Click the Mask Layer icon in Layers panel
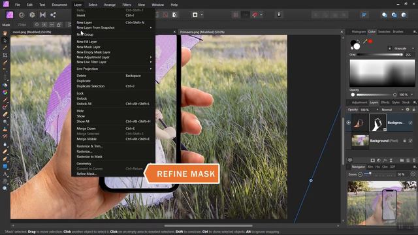 [x=373, y=161]
